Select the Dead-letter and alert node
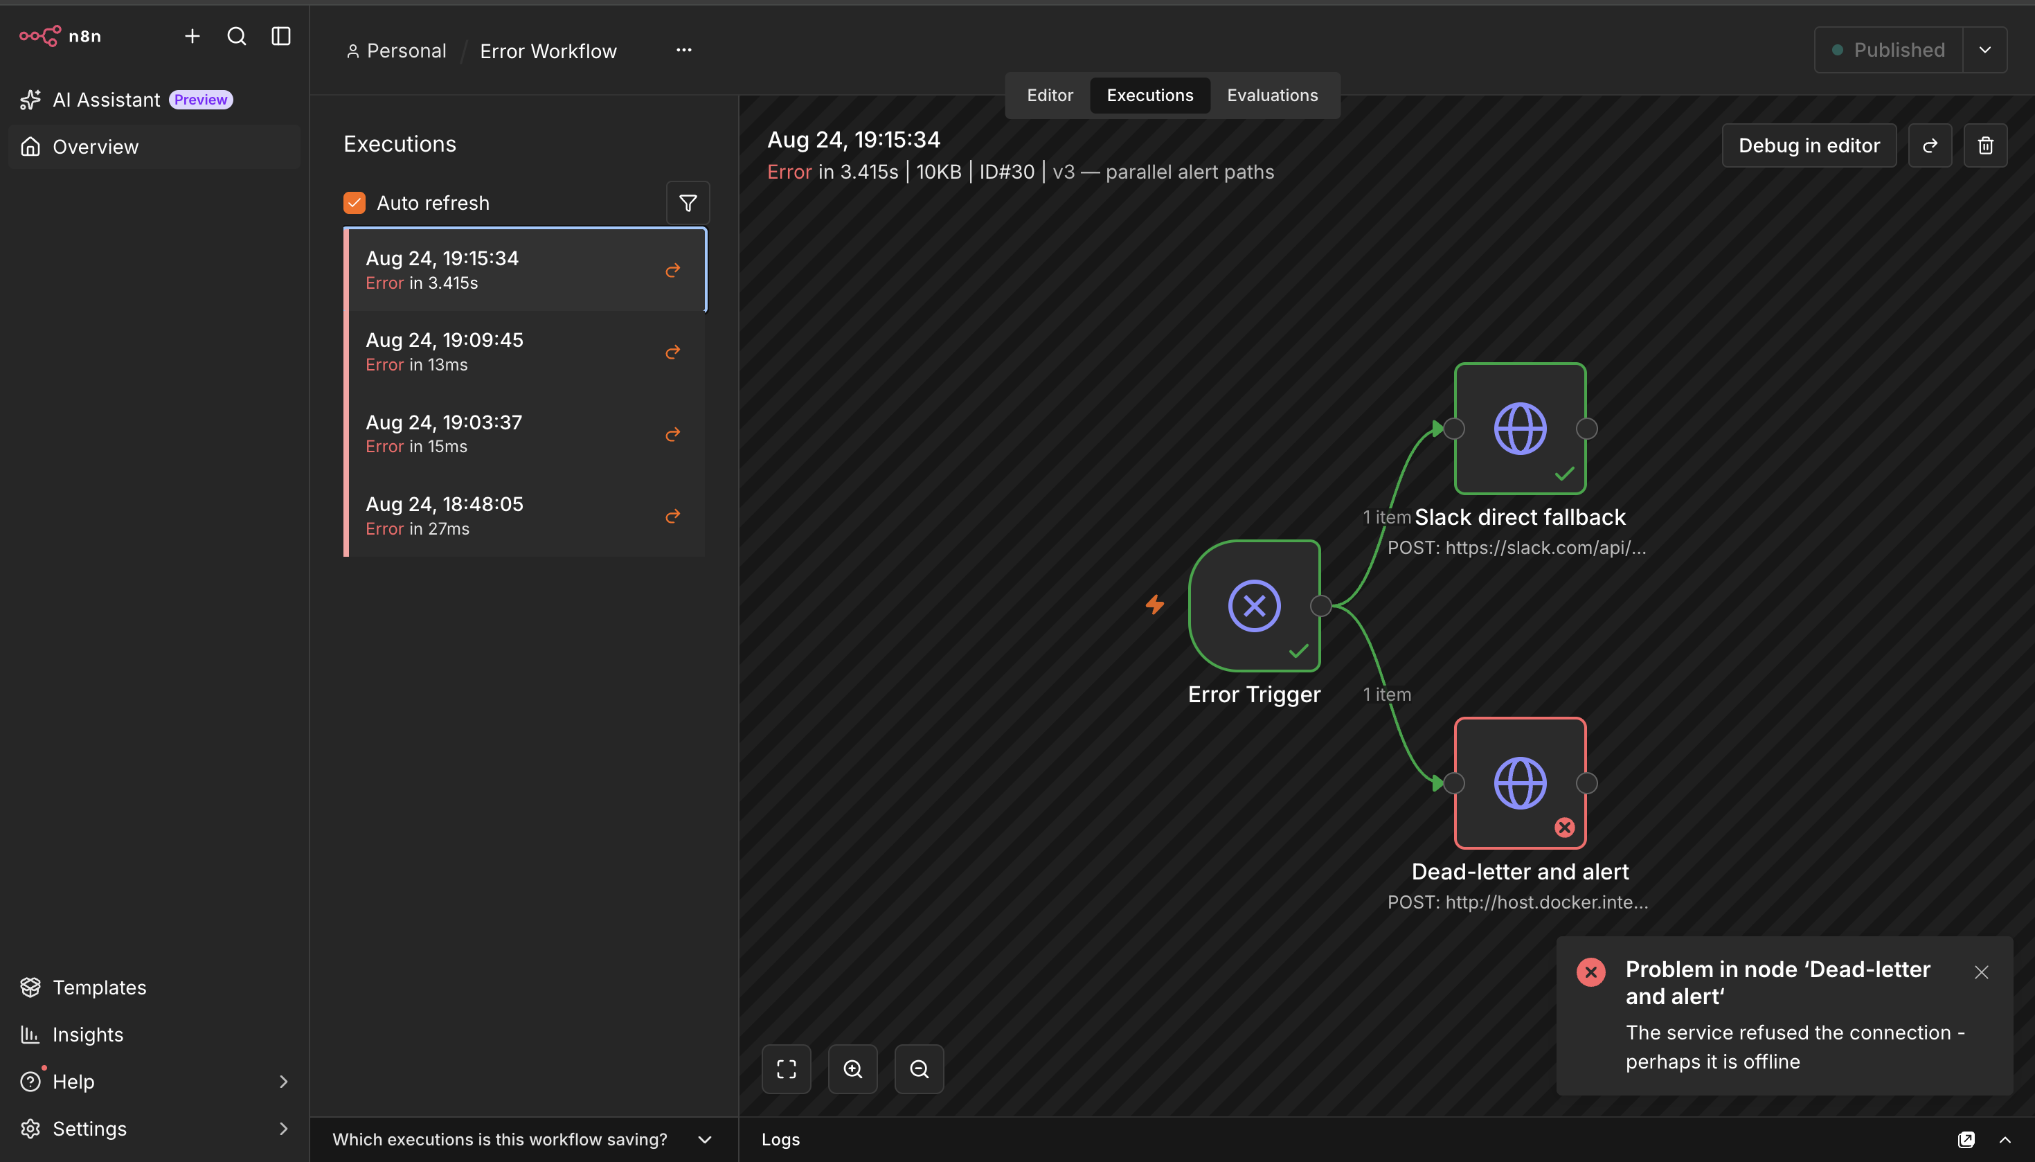Screen dimensions: 2035x1162 [x=1520, y=783]
